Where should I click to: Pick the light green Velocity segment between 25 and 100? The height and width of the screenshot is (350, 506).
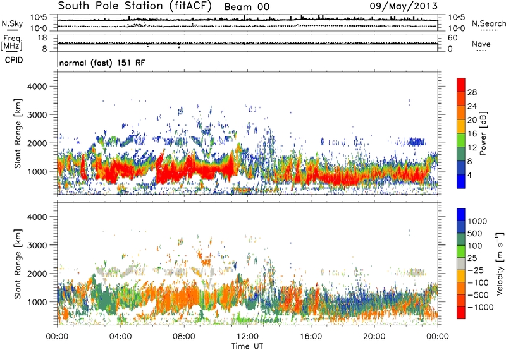[461, 251]
